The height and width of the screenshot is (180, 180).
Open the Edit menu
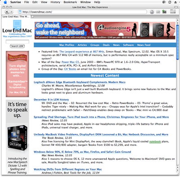[x=35, y=2]
